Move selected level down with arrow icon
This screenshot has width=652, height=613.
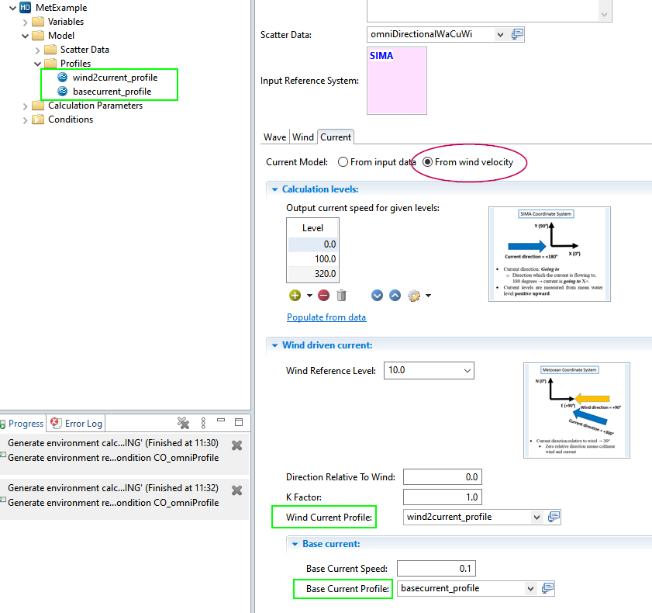click(x=378, y=296)
